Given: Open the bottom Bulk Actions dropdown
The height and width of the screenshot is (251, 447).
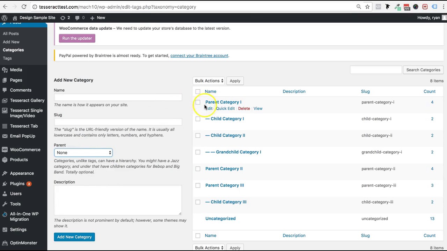Looking at the screenshot, I should coord(209,248).
